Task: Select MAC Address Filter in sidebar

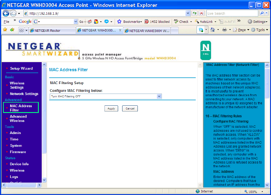Action: coord(21,108)
